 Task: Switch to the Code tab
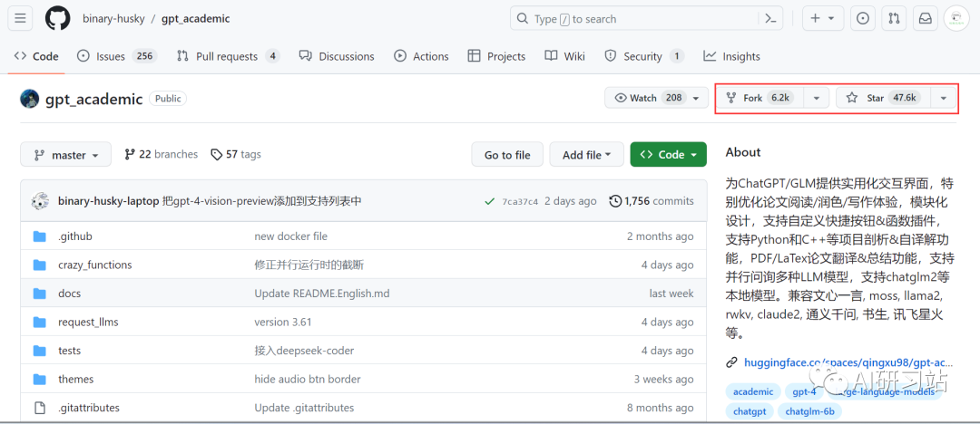point(36,56)
